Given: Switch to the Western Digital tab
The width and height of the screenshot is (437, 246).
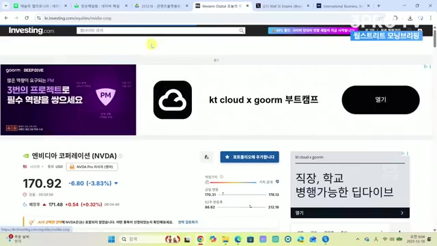Looking at the screenshot, I should [x=222, y=6].
